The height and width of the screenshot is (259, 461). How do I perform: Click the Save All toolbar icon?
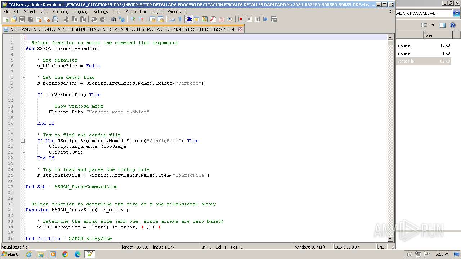point(30,19)
